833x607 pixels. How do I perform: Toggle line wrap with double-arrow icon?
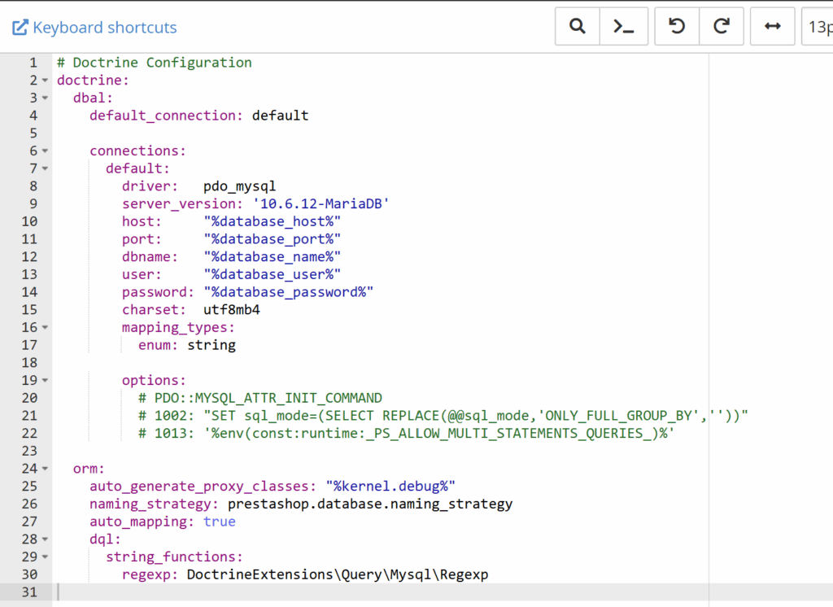(x=772, y=27)
